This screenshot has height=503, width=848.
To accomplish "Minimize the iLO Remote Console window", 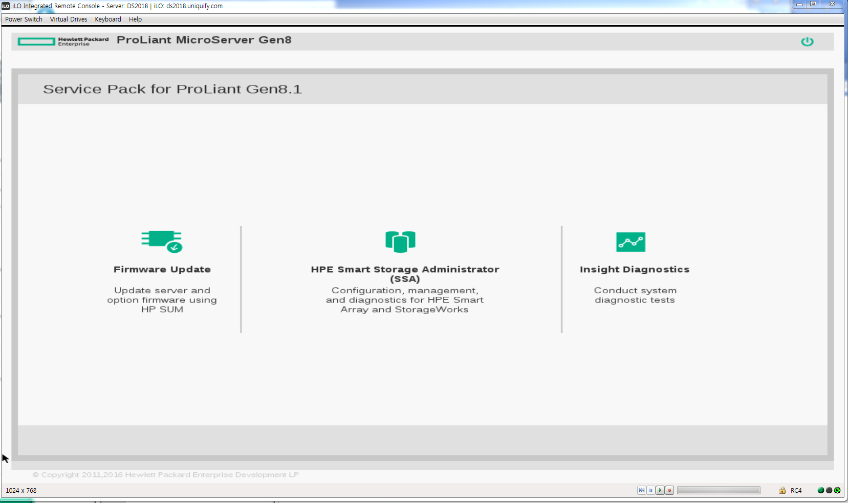I will click(799, 4).
